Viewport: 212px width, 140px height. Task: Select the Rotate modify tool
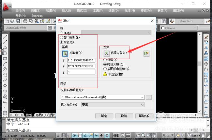coord(206,69)
